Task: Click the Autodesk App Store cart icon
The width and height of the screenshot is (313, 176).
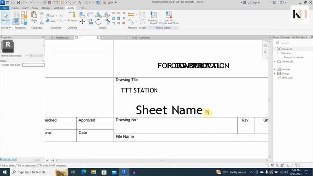Action: [x=274, y=2]
